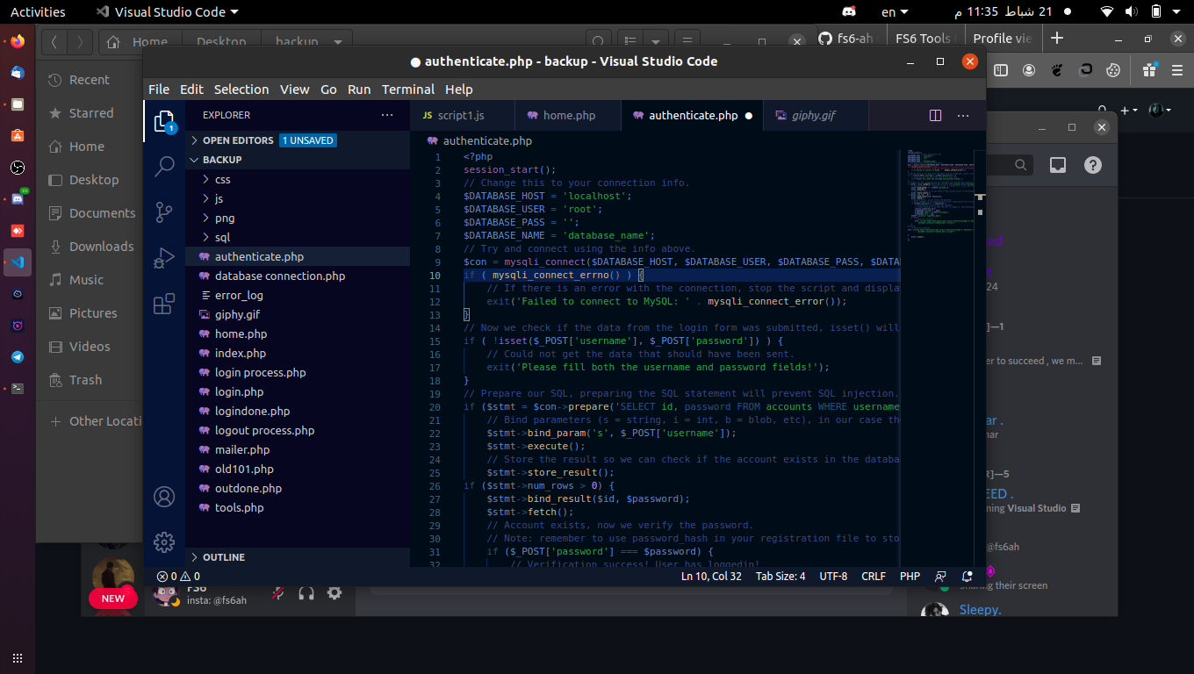Toggle Discord microphone mute icon
This screenshot has width=1194, height=674.
[278, 593]
